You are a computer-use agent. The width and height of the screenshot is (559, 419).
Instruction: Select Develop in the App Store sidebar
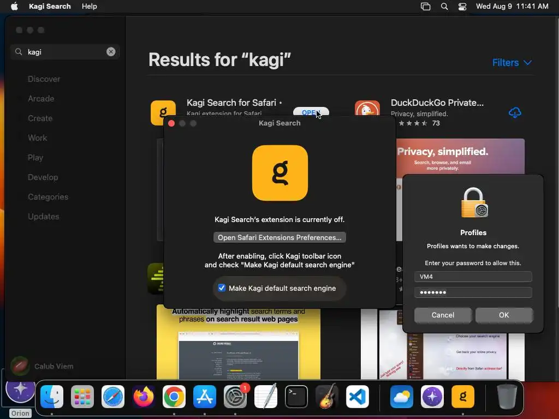coord(43,177)
